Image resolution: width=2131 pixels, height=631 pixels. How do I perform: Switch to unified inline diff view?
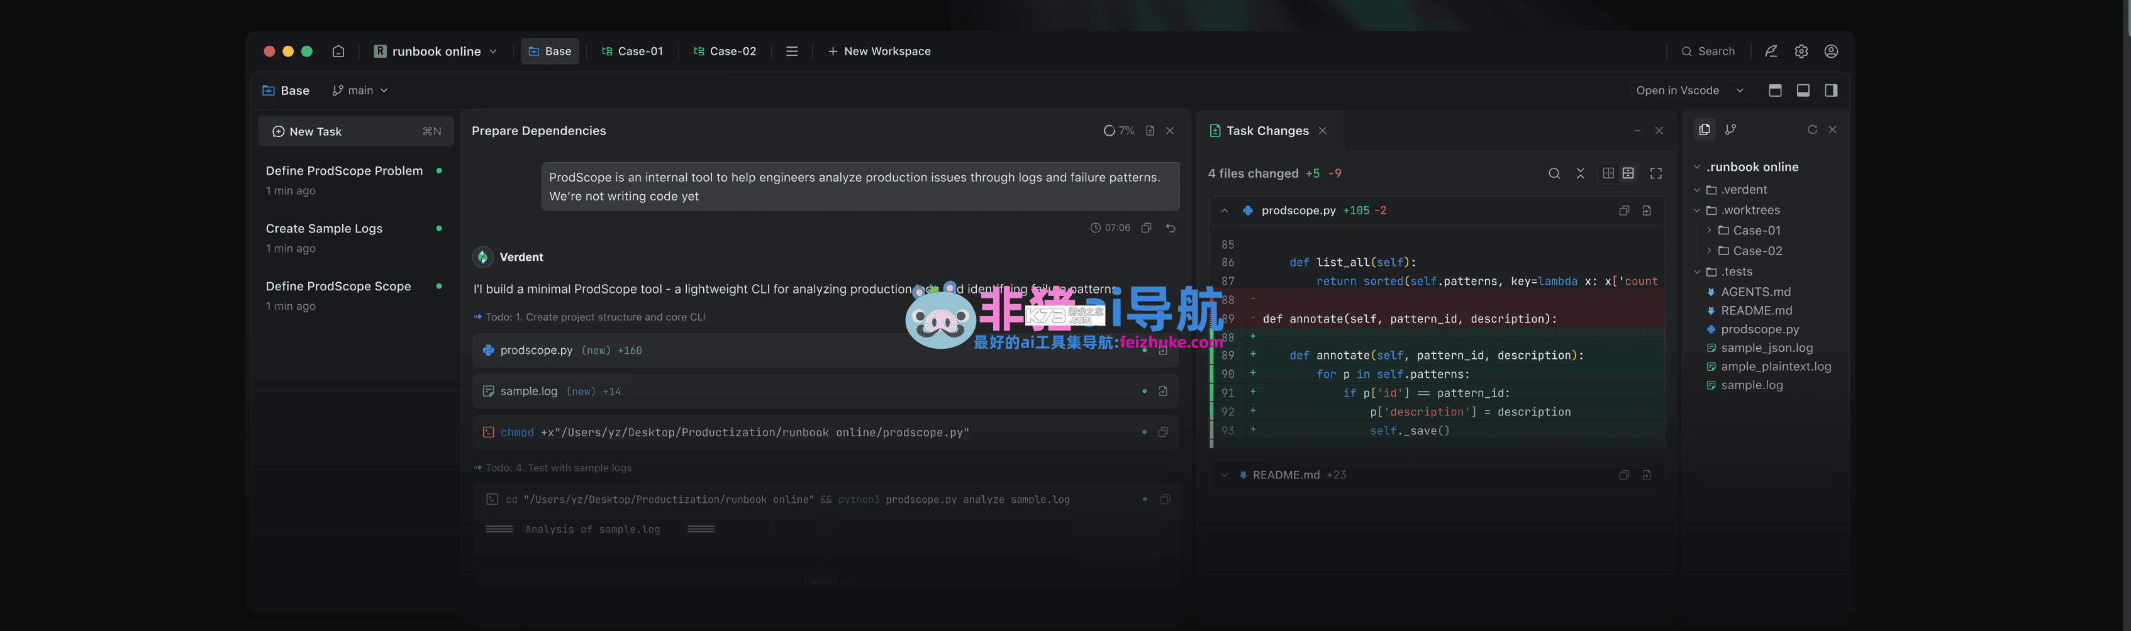[1628, 173]
